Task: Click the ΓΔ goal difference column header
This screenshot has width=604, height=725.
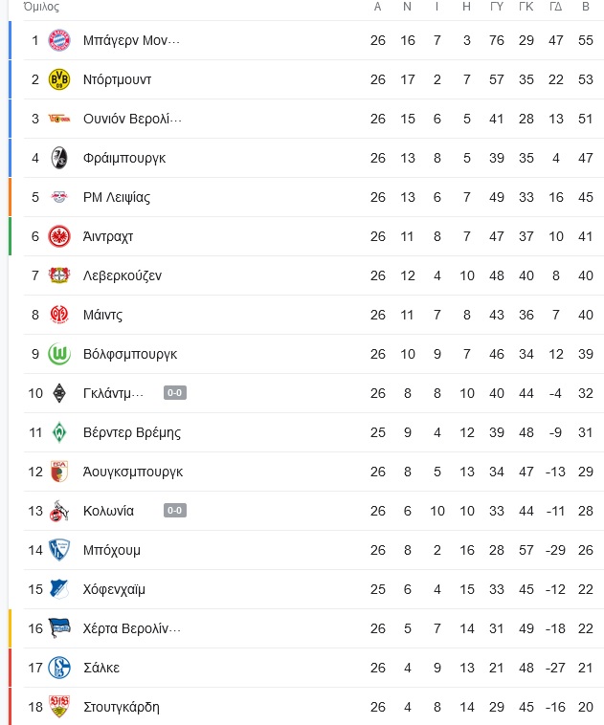Action: tap(556, 7)
